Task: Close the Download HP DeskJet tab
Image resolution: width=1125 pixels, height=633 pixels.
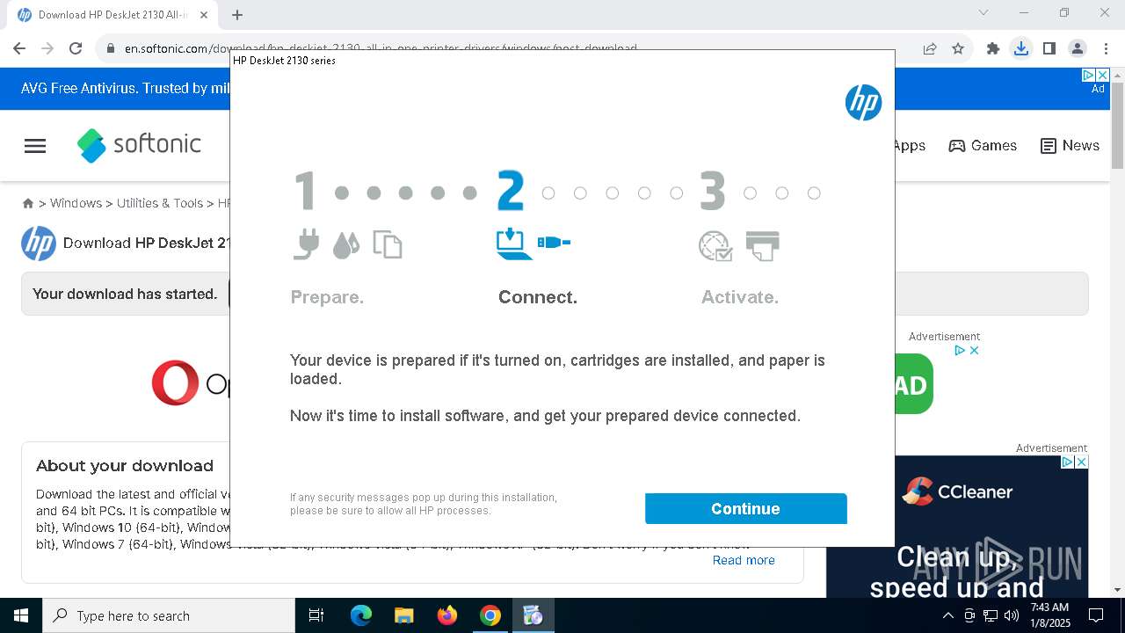Action: pos(204,15)
